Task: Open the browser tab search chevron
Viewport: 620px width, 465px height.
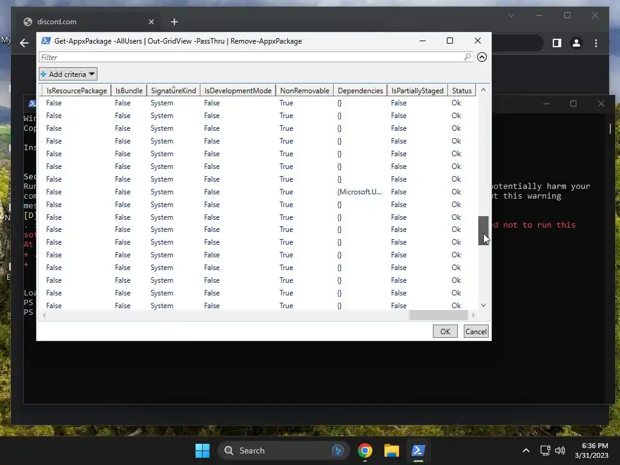Action: [511, 15]
